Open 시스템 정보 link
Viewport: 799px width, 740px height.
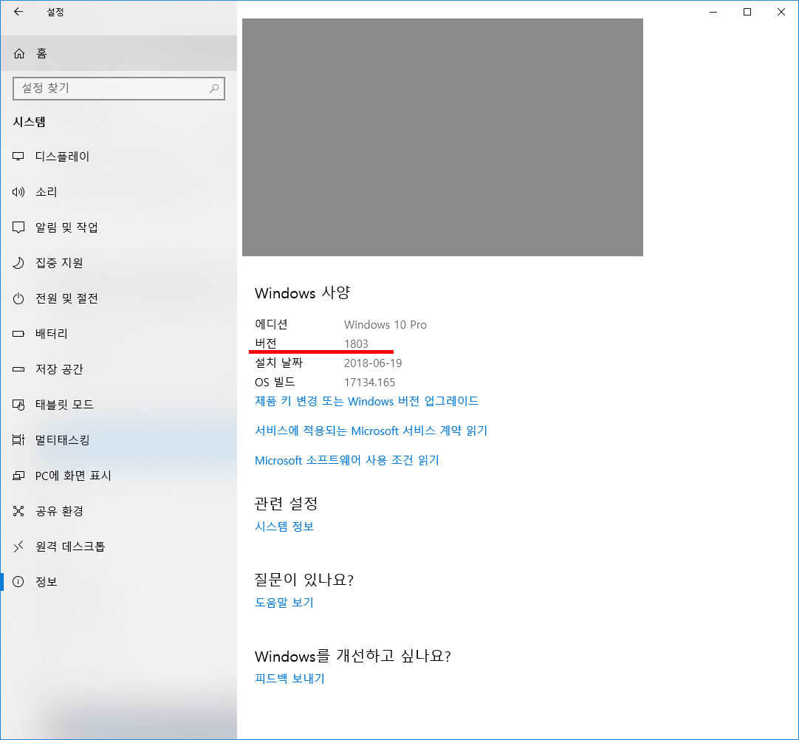coord(284,527)
